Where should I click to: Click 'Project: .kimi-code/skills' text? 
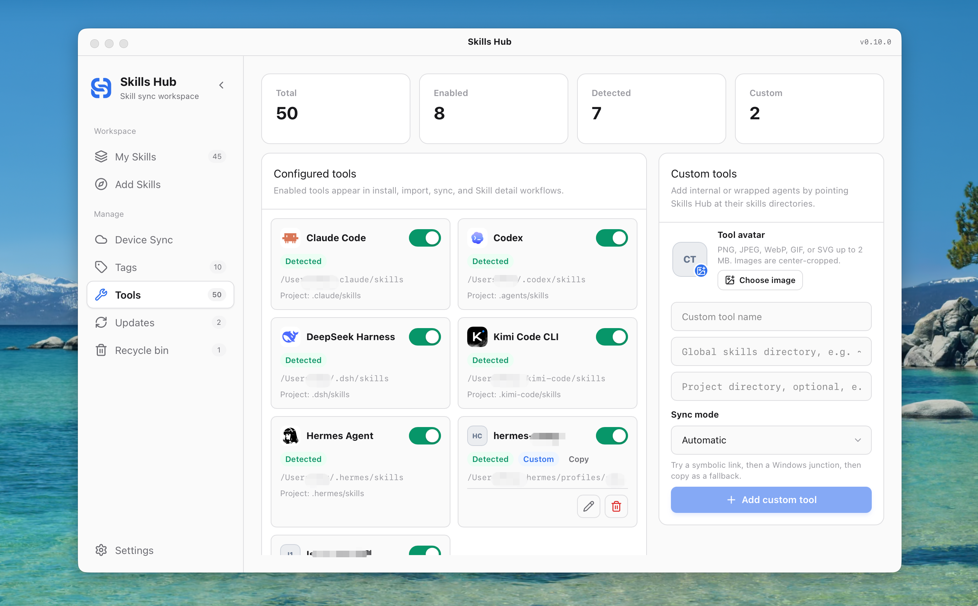pyautogui.click(x=513, y=395)
